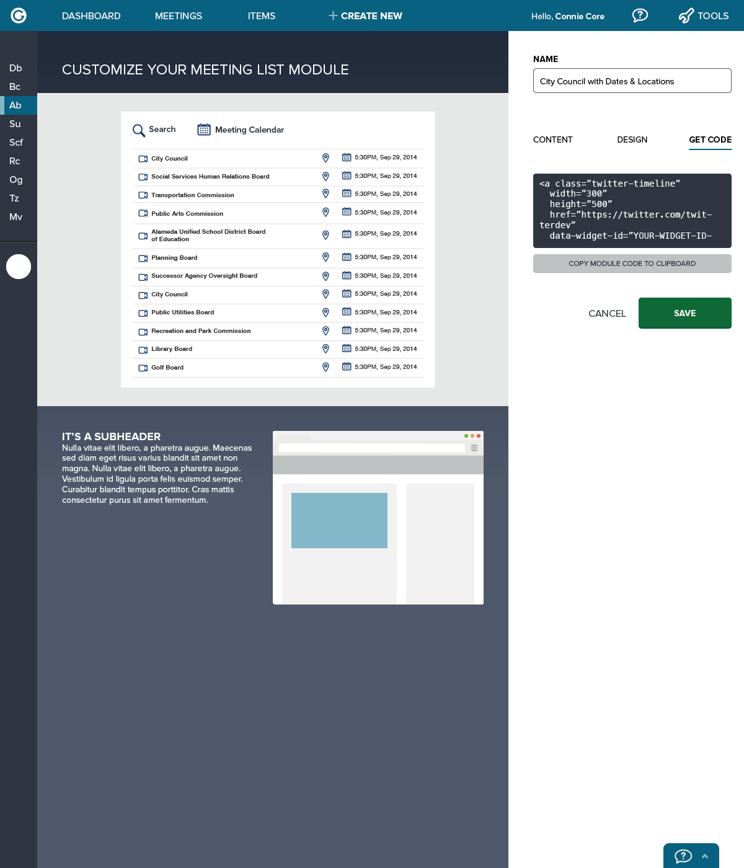Select Mv in the sidebar

[x=16, y=217]
